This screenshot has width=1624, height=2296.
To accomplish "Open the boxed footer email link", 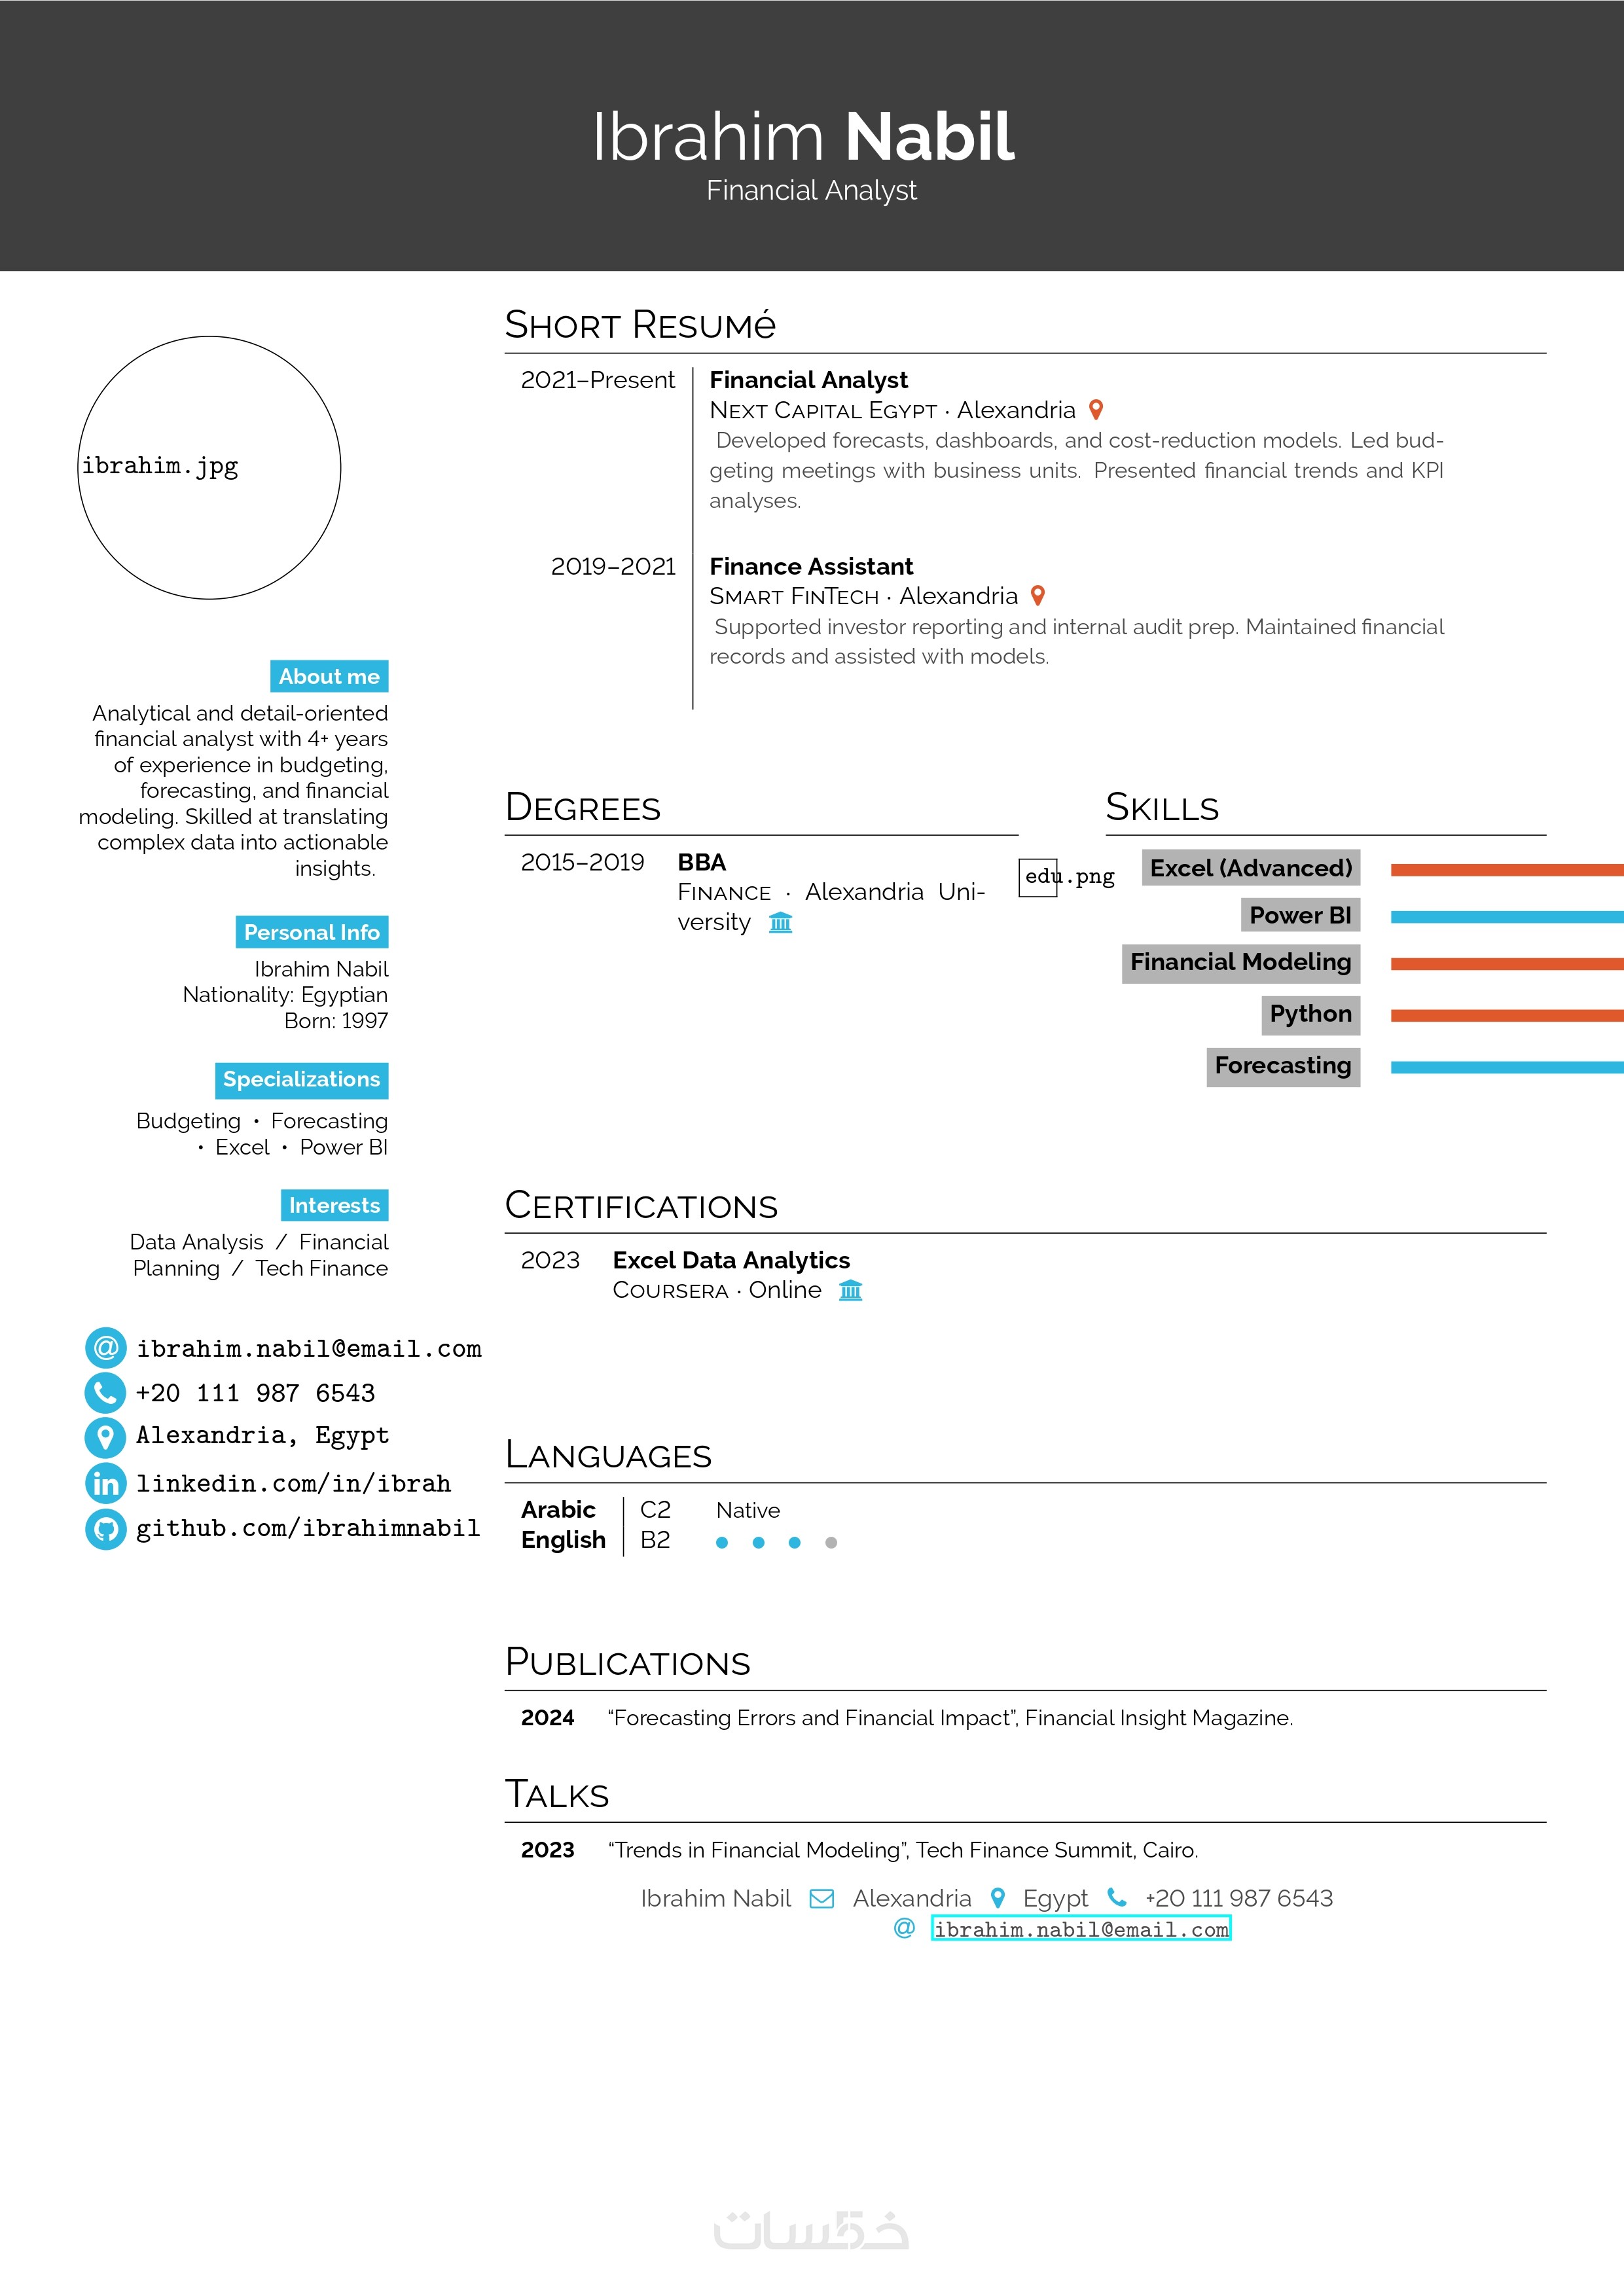I will 1080,1929.
